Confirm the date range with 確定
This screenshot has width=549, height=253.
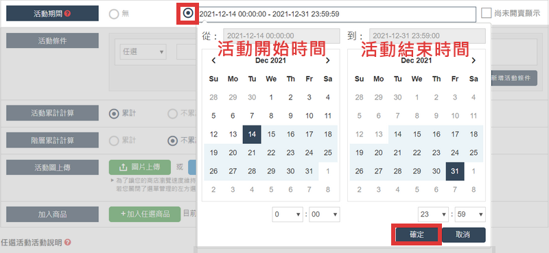[x=417, y=234]
